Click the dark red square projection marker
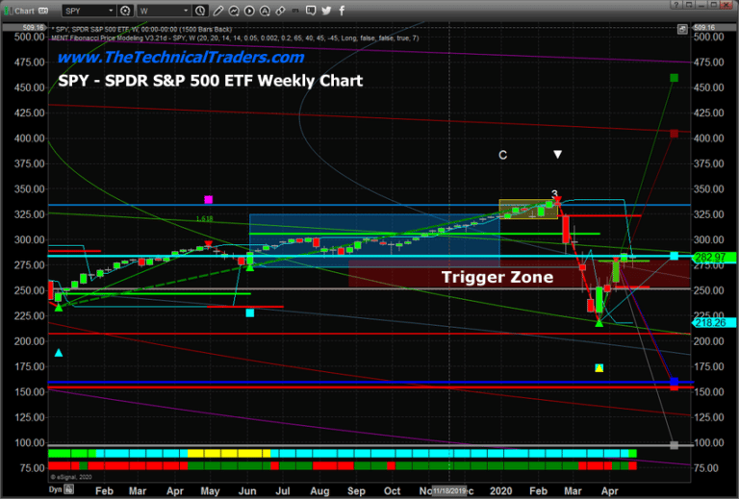Screen dimensions: 739x499 pyautogui.click(x=675, y=134)
